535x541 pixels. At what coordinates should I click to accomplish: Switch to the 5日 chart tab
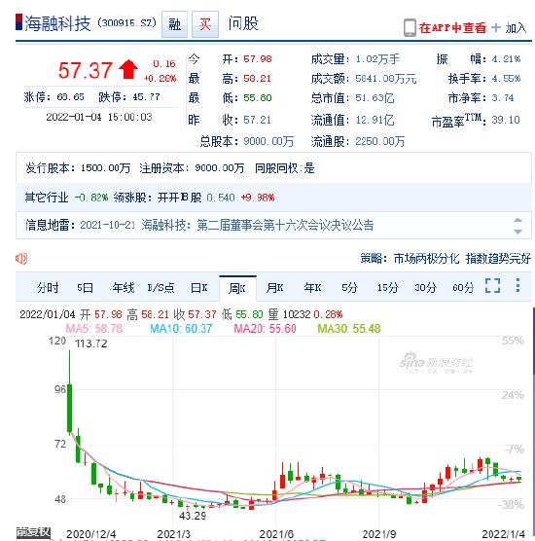tap(85, 287)
